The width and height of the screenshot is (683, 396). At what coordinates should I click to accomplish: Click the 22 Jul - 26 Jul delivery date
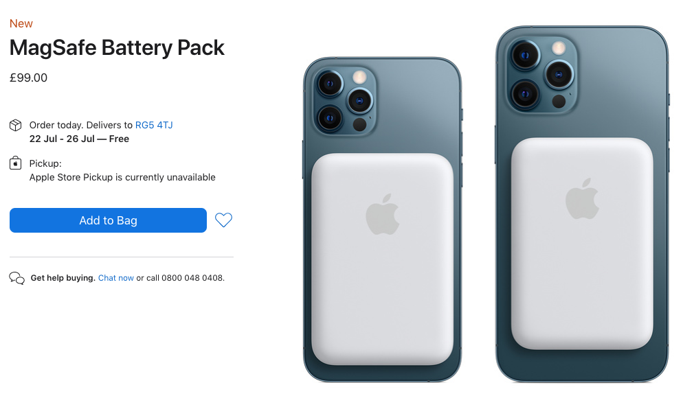[x=62, y=139]
